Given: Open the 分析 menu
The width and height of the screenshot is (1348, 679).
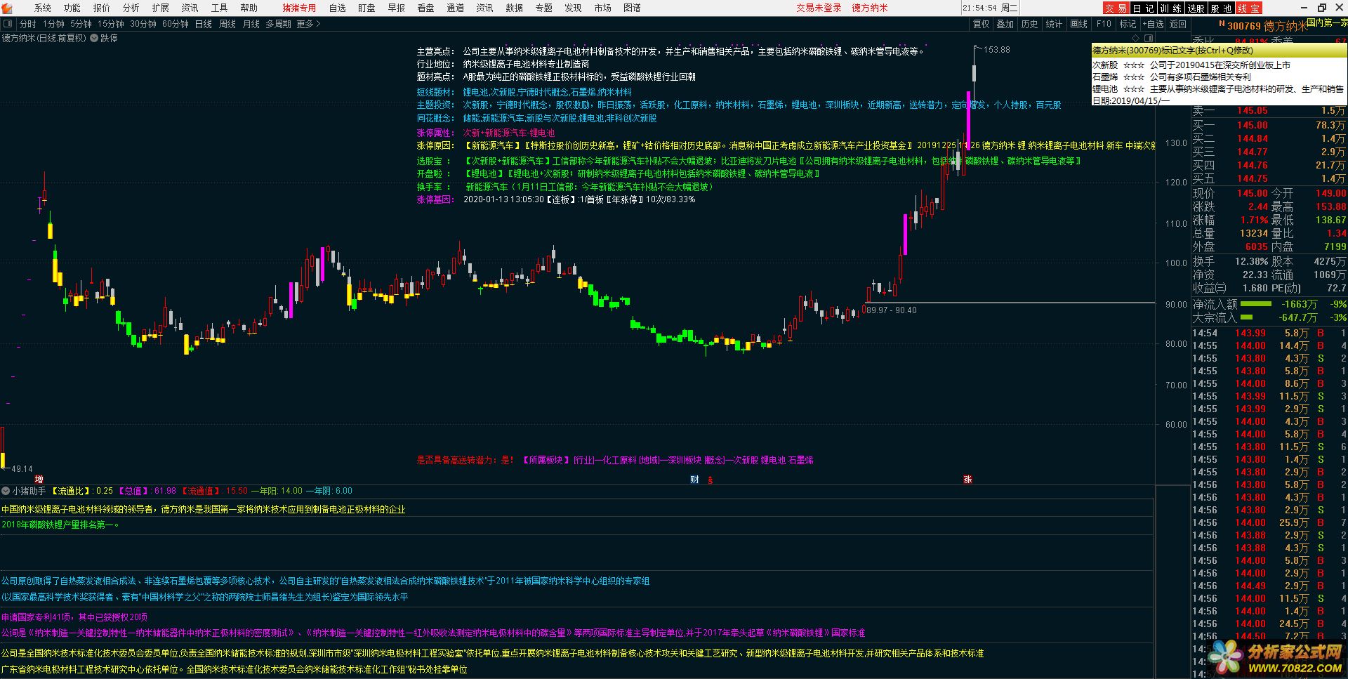Looking at the screenshot, I should pyautogui.click(x=131, y=8).
